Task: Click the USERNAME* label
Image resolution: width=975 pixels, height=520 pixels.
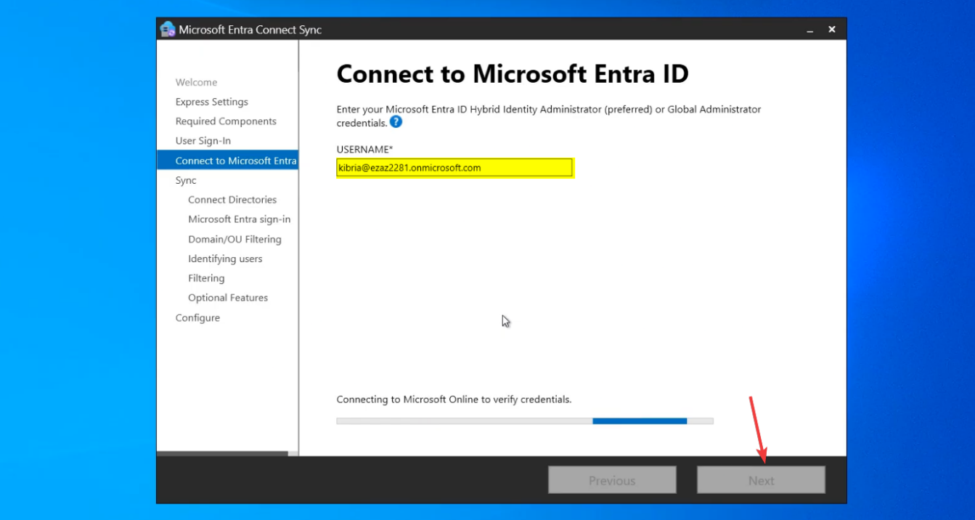Action: click(x=364, y=149)
